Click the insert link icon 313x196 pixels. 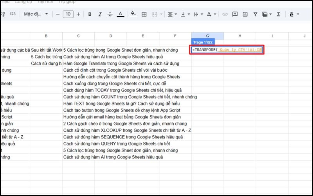pyautogui.click(x=225, y=14)
